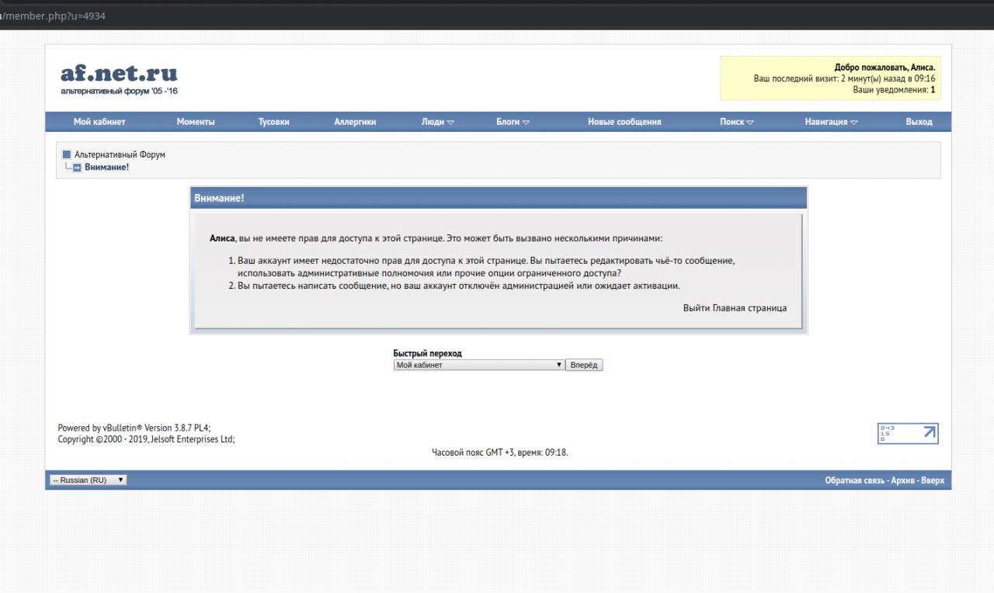Click the Выйти link in the message box
The image size is (994, 593).
point(696,308)
